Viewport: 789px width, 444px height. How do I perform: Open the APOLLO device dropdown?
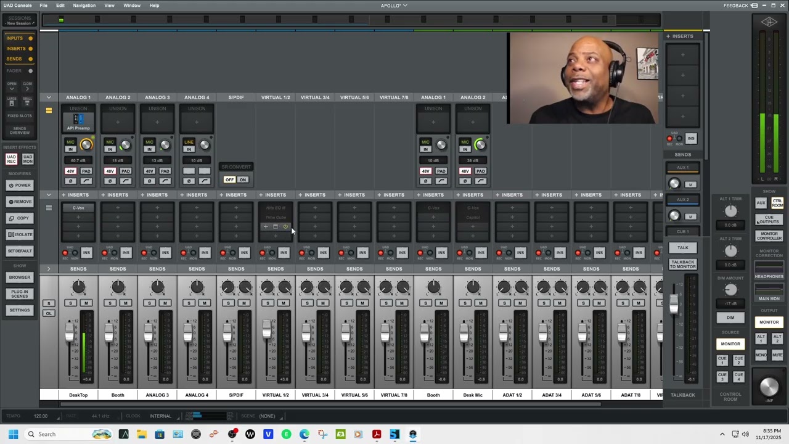point(394,6)
